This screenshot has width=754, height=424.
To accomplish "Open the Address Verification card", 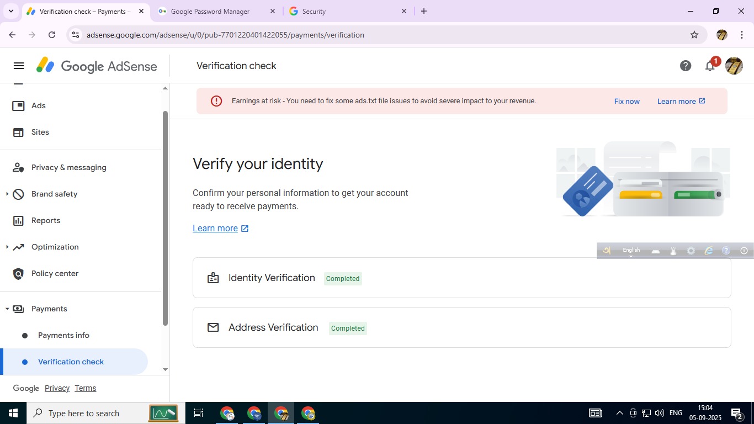I will coord(461,327).
